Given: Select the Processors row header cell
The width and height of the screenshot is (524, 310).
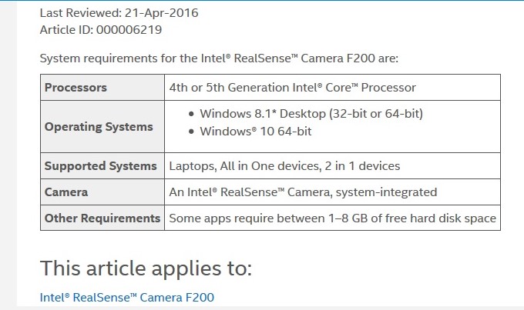Looking at the screenshot, I should pyautogui.click(x=76, y=88).
